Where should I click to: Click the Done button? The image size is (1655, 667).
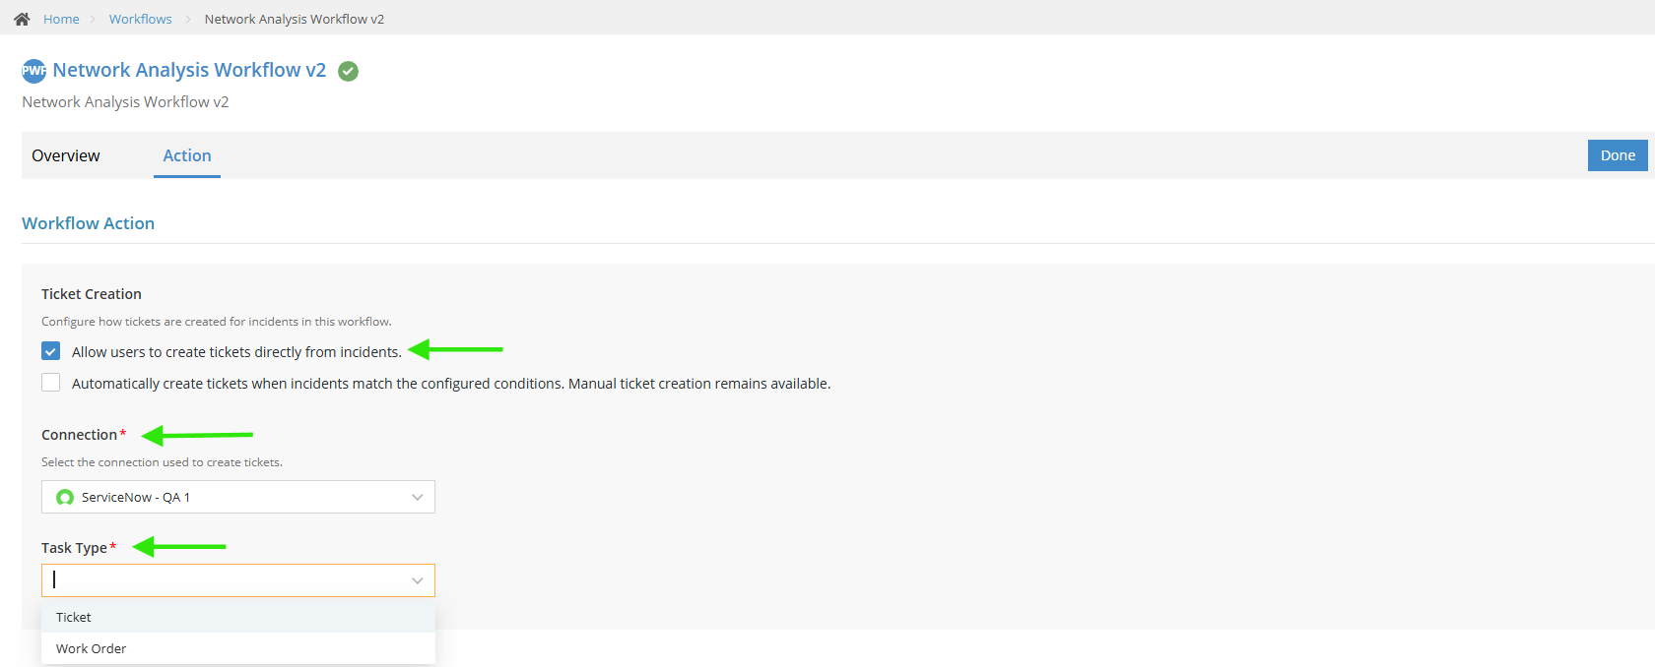point(1618,155)
